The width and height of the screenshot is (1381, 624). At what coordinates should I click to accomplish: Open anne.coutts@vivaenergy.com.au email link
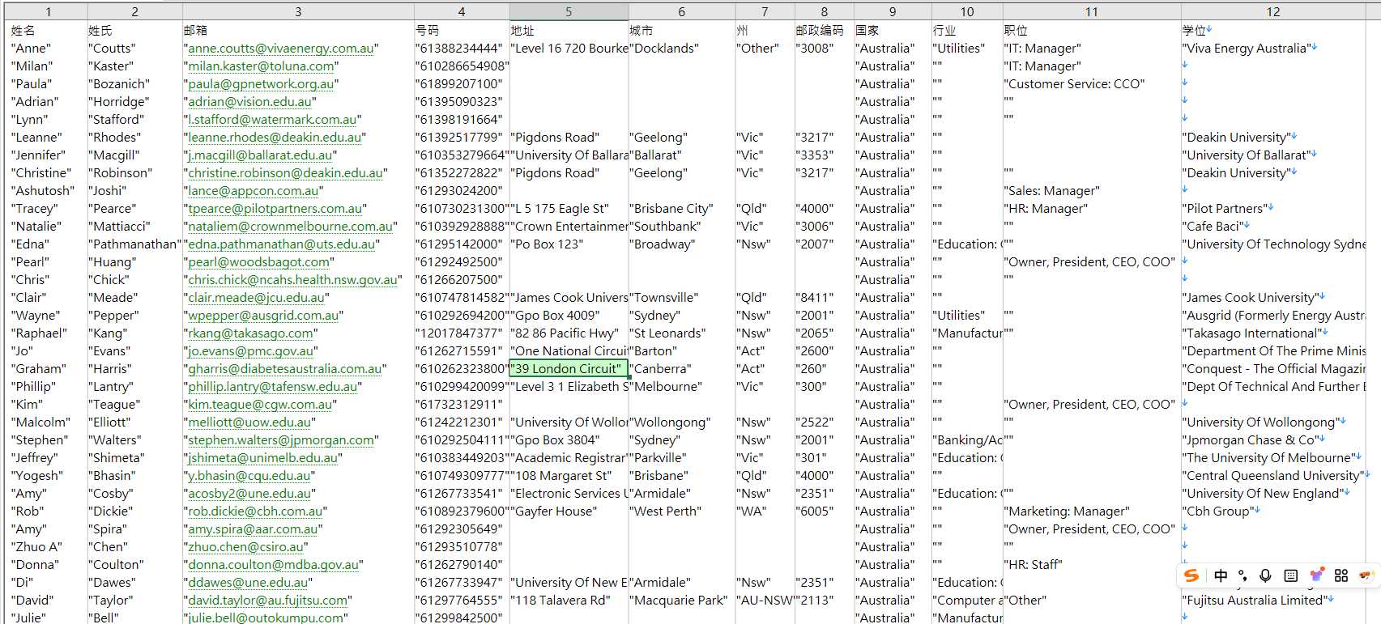[x=281, y=49]
